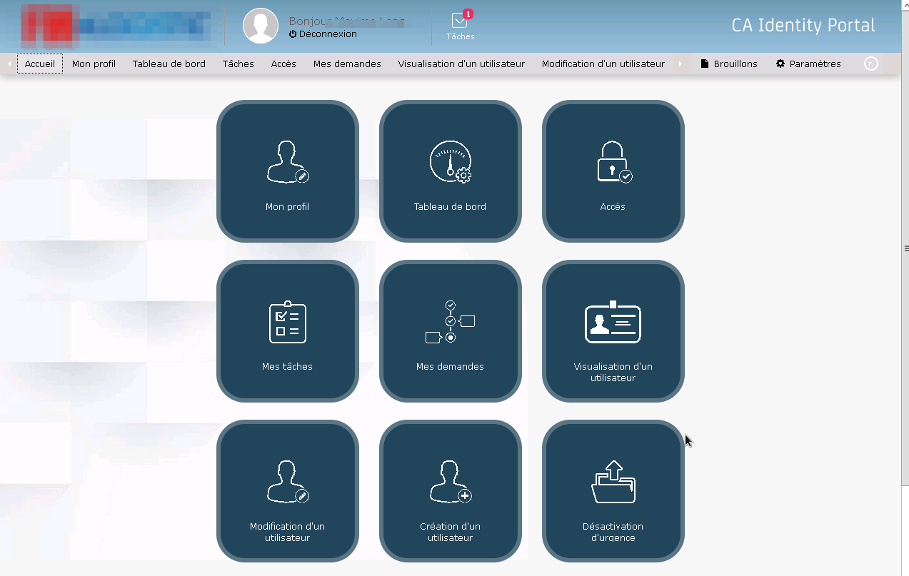Click the CA Identity Portal title
This screenshot has width=909, height=576.
[x=803, y=26]
